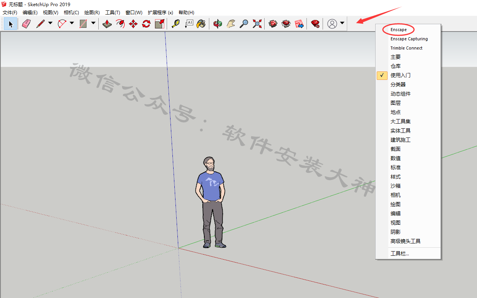Select the Line pencil tool

(40, 24)
